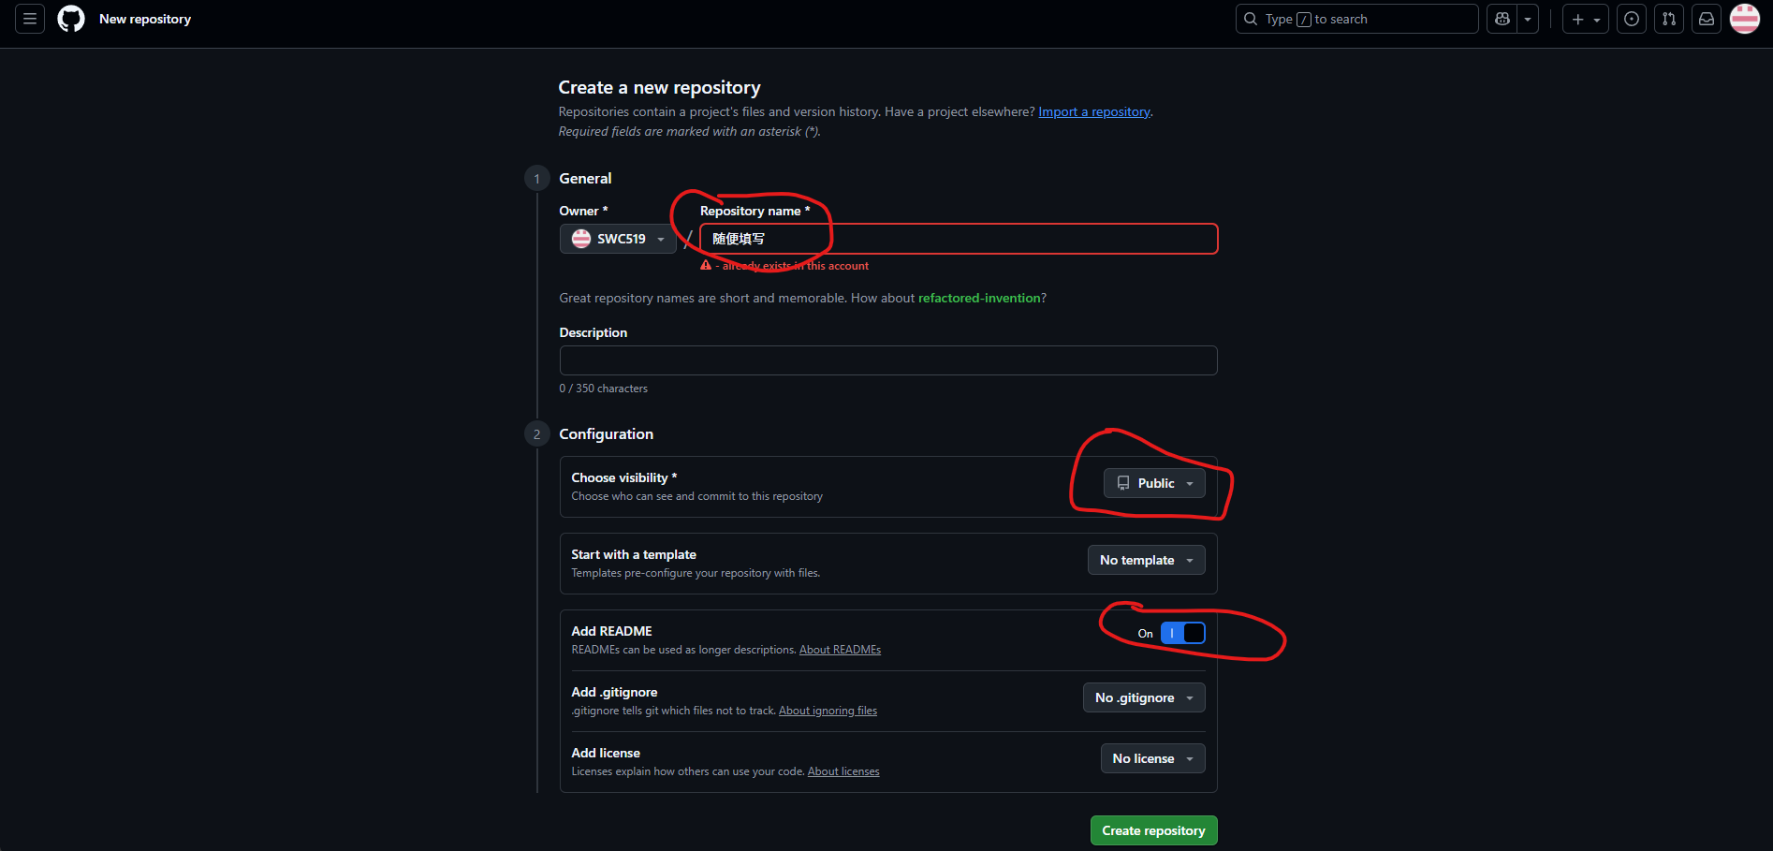Click the green Create repository button
The height and width of the screenshot is (851, 1773).
click(1153, 830)
